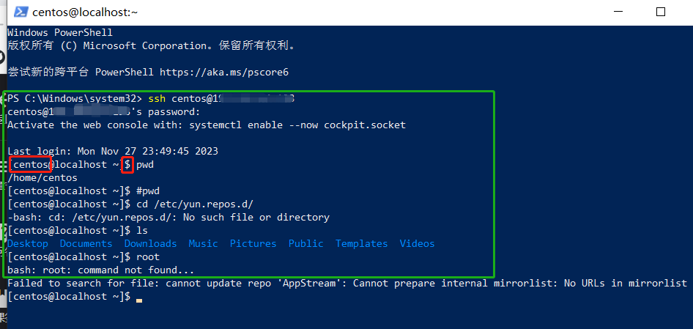This screenshot has width=693, height=329.
Task: Click the centos@localhost:~ window title
Action: (x=85, y=12)
